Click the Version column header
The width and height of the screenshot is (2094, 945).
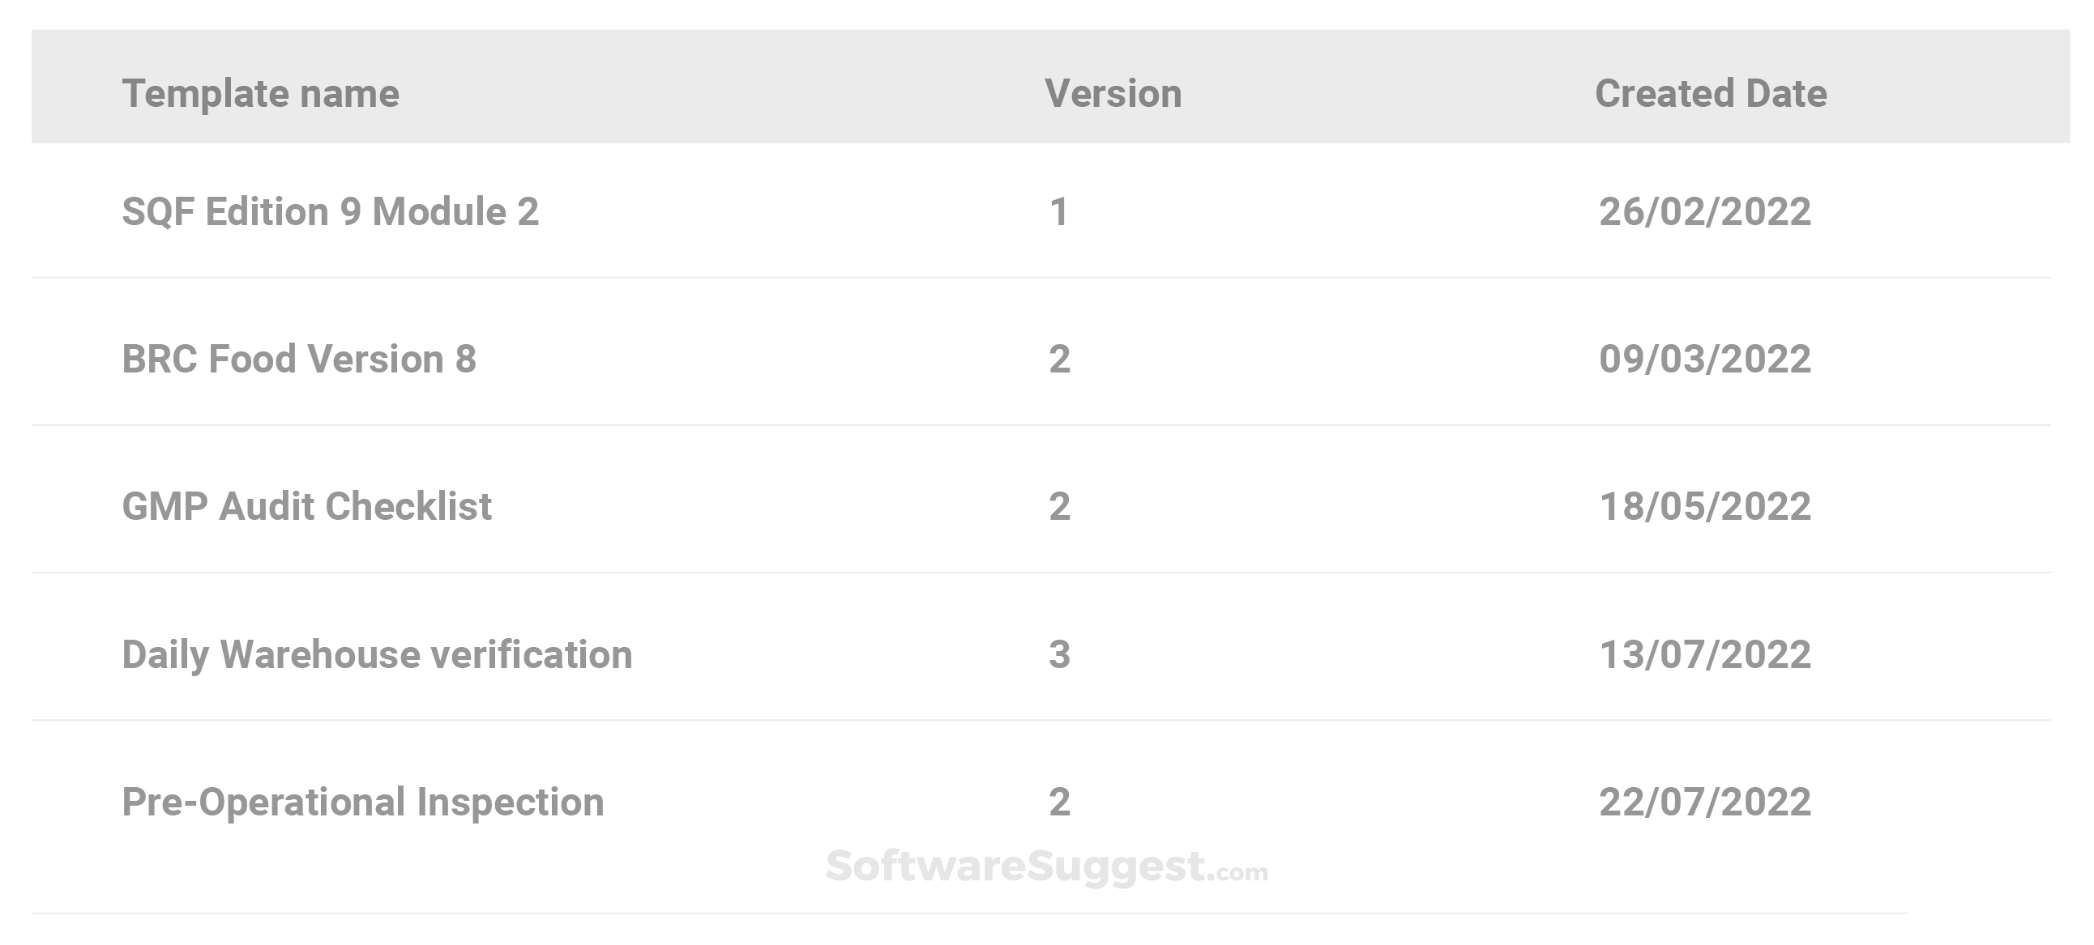1113,93
